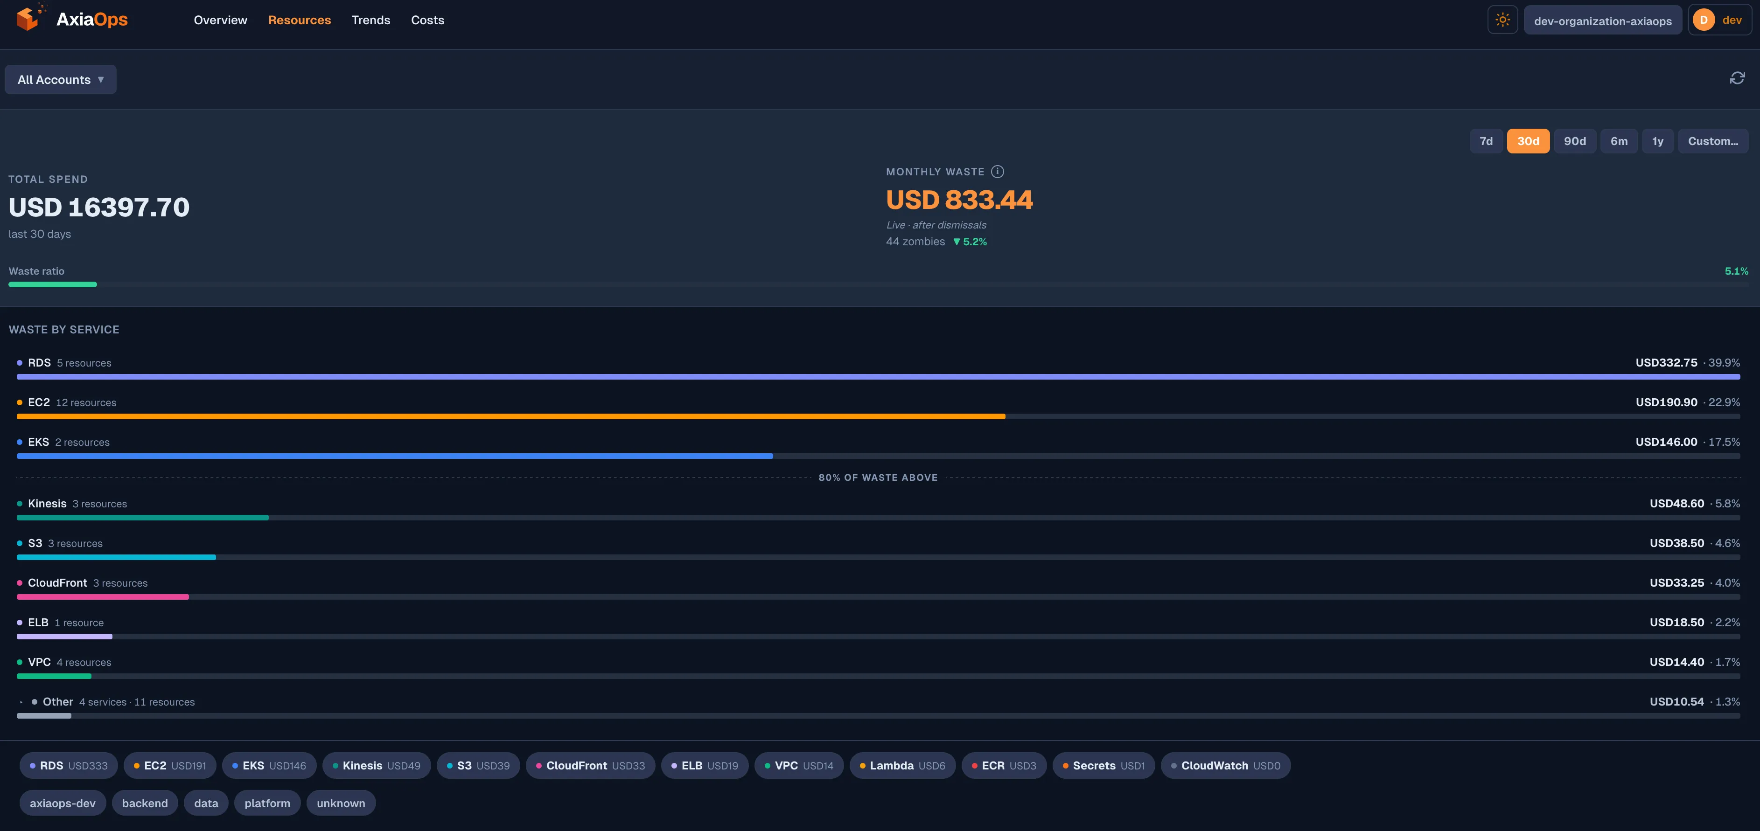The height and width of the screenshot is (831, 1760).
Task: Click the orange D user avatar
Action: (x=1703, y=20)
